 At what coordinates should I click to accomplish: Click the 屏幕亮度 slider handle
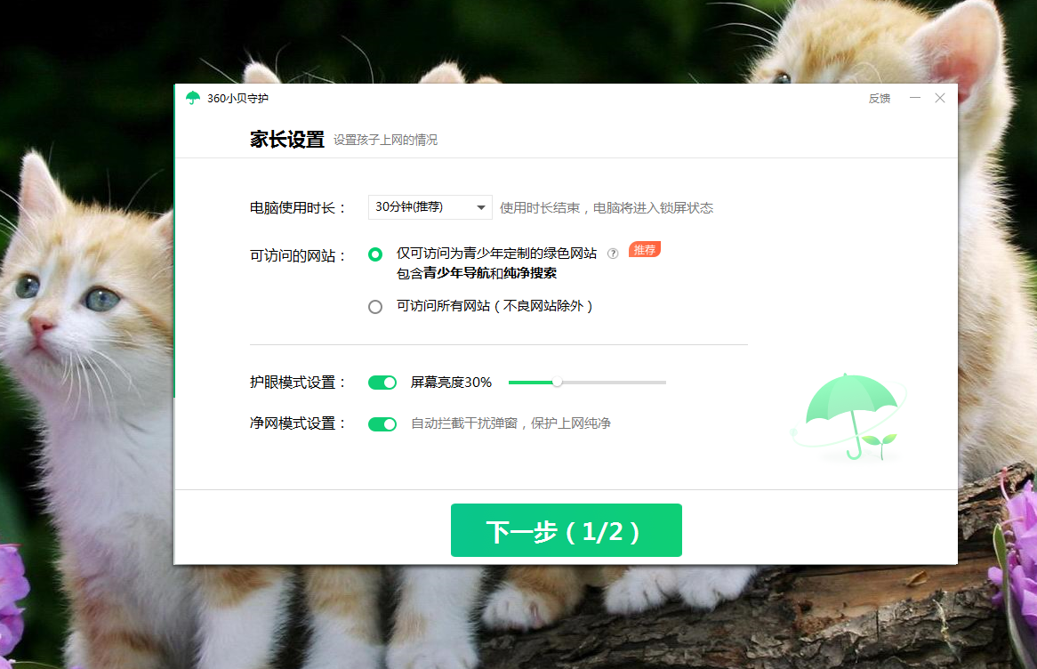tap(558, 382)
